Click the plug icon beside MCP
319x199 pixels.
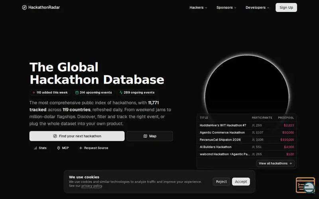click(x=59, y=148)
